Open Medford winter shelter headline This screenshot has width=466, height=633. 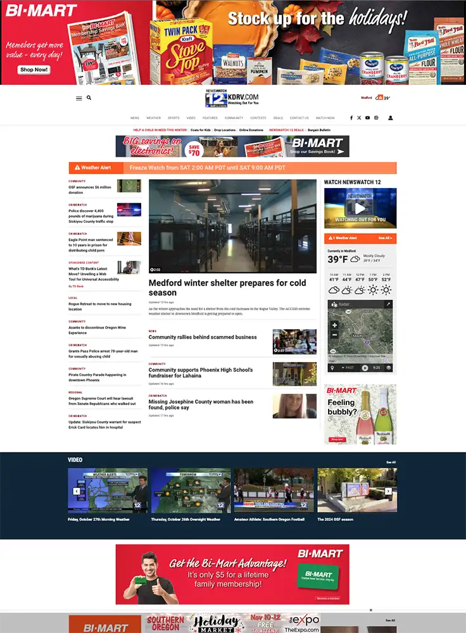click(227, 288)
